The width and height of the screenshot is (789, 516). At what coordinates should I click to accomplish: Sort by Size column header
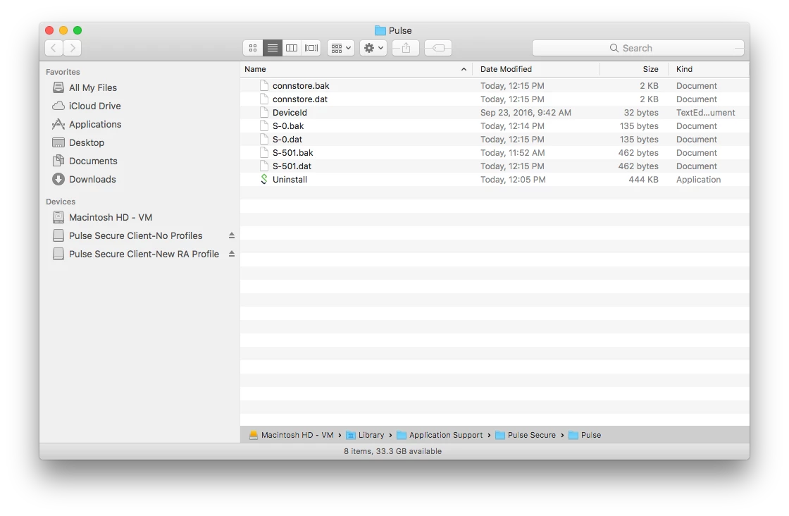coord(634,69)
